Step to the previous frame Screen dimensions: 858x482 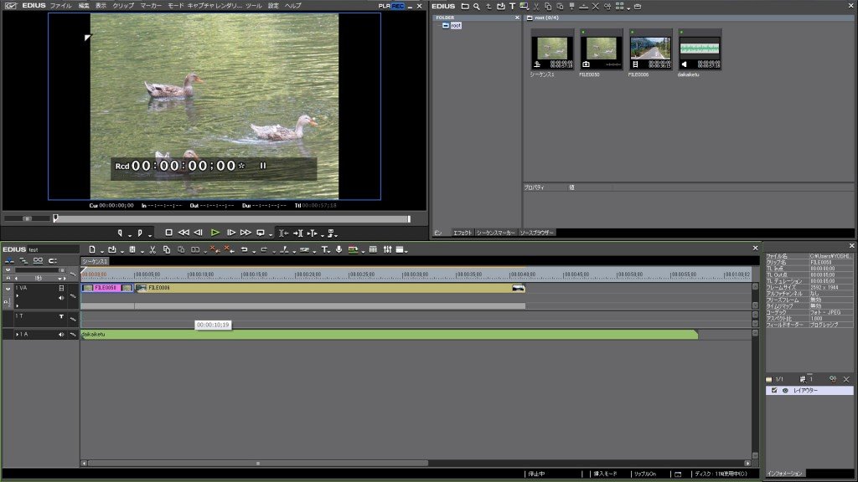pos(198,233)
